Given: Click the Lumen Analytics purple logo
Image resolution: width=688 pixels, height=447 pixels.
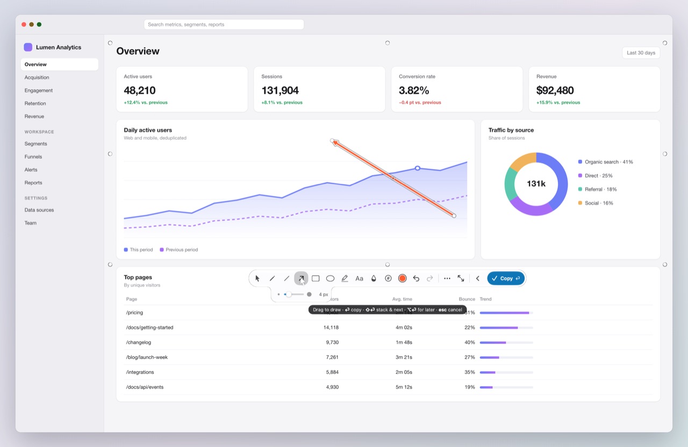Looking at the screenshot, I should click(x=28, y=47).
